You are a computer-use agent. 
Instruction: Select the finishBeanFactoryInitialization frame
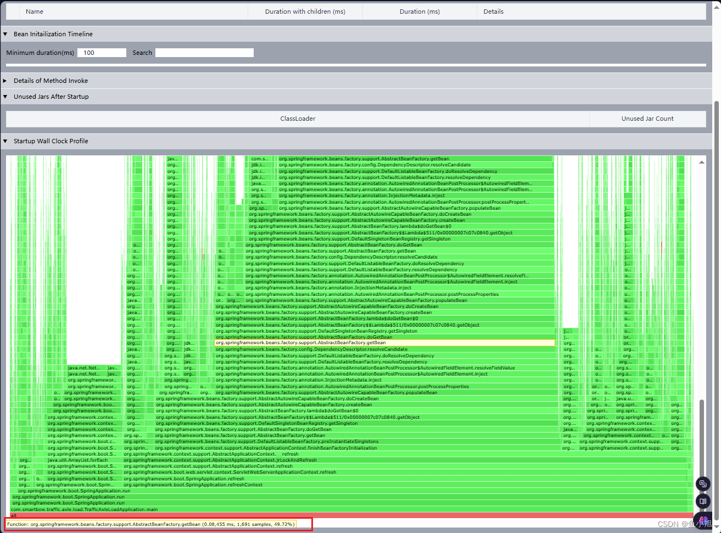(x=358, y=448)
